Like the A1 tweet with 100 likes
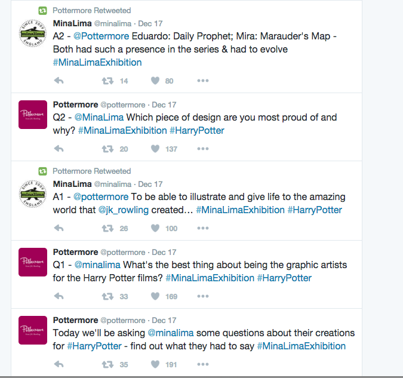This screenshot has height=378, width=403. tap(155, 228)
